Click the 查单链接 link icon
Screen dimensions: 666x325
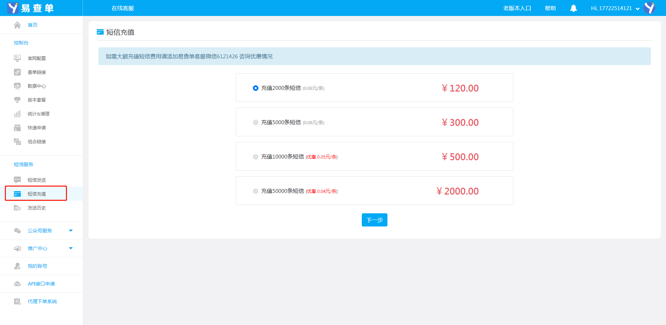coord(17,72)
